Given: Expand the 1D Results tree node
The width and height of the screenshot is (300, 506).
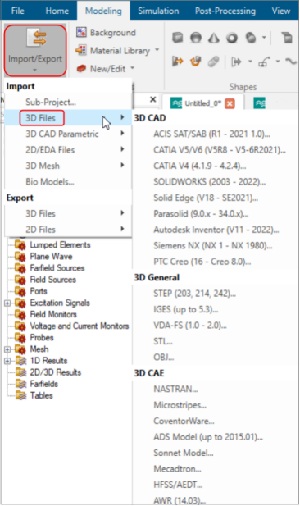Looking at the screenshot, I should [x=7, y=361].
